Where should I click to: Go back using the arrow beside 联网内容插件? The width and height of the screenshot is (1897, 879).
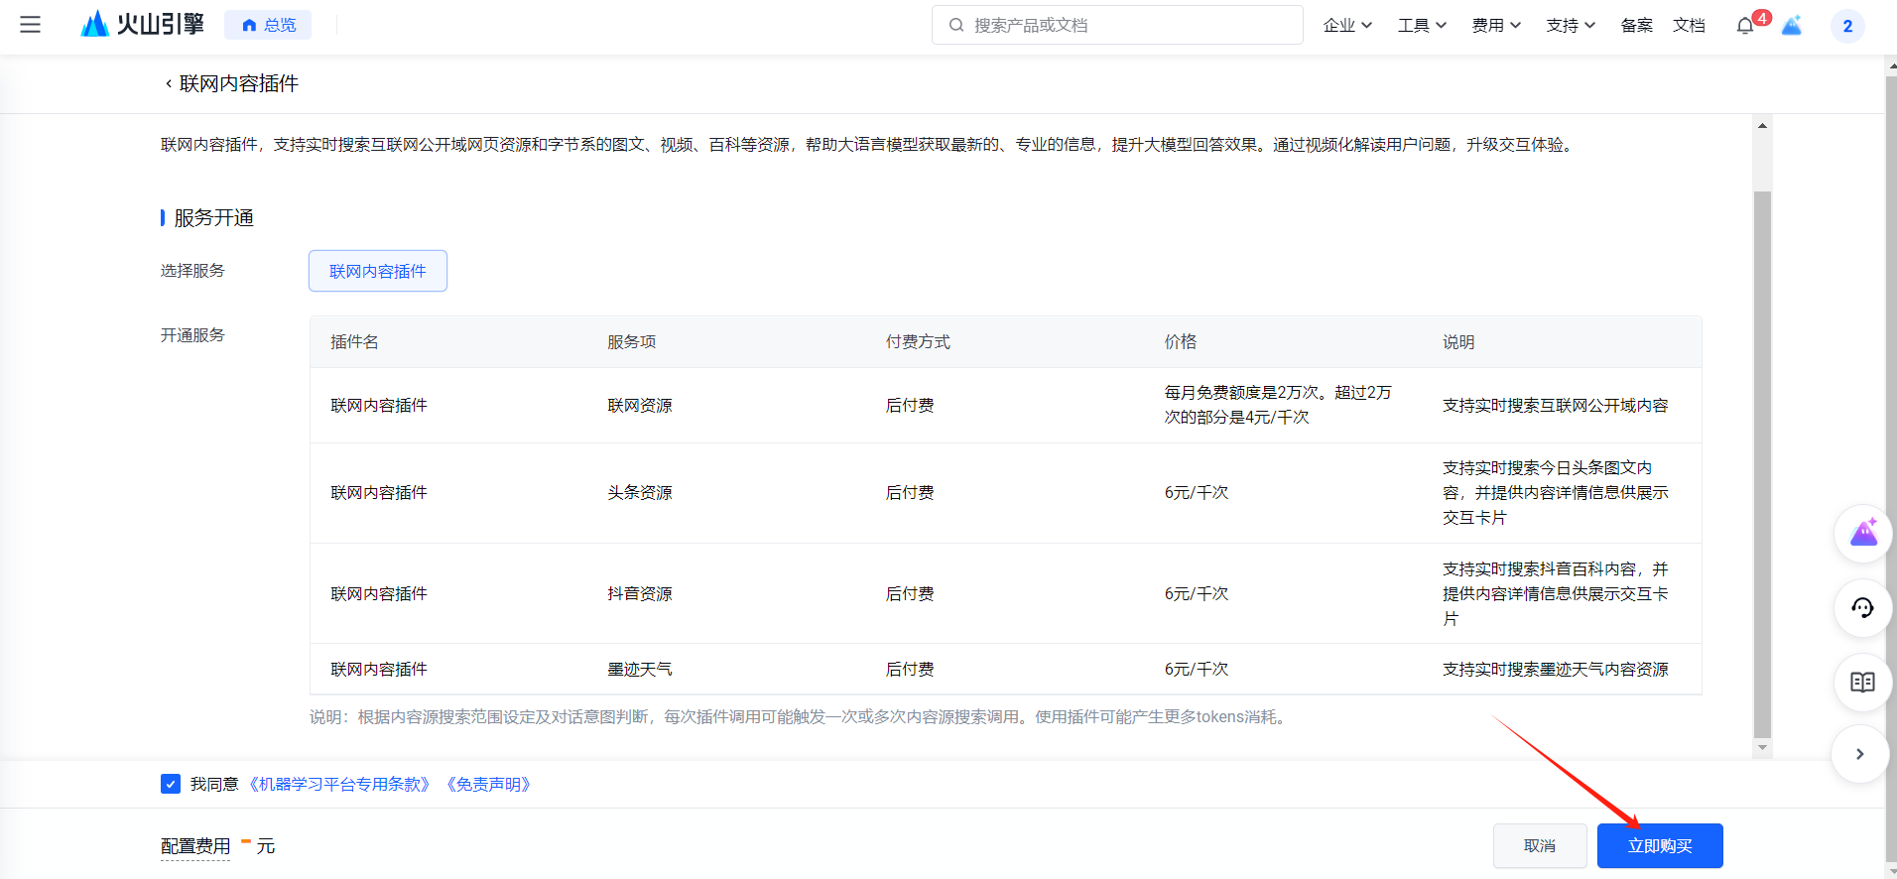tap(168, 84)
